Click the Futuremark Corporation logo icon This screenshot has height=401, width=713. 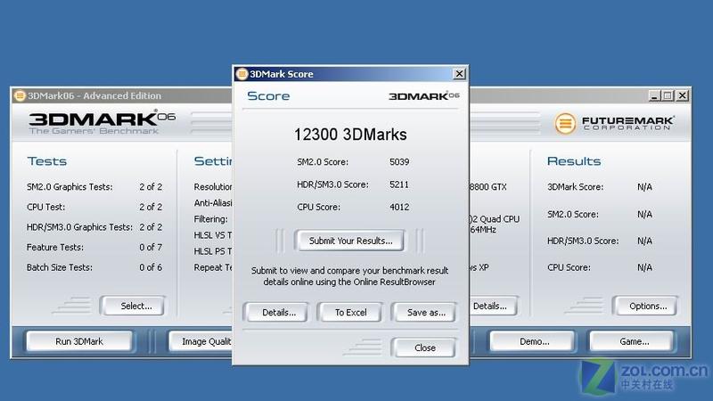click(565, 123)
